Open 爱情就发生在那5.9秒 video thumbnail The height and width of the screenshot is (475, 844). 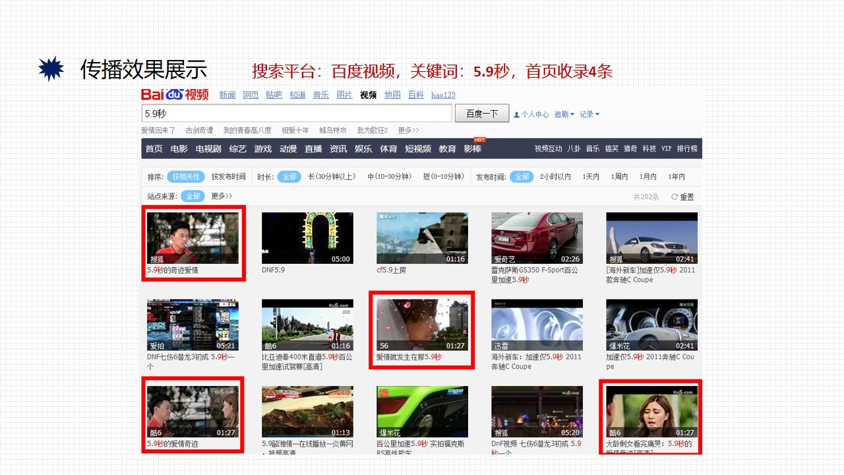point(422,325)
